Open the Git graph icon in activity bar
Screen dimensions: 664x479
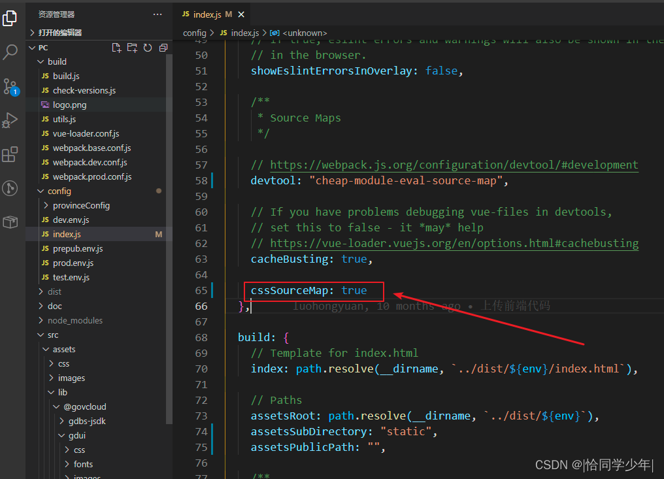click(x=10, y=188)
